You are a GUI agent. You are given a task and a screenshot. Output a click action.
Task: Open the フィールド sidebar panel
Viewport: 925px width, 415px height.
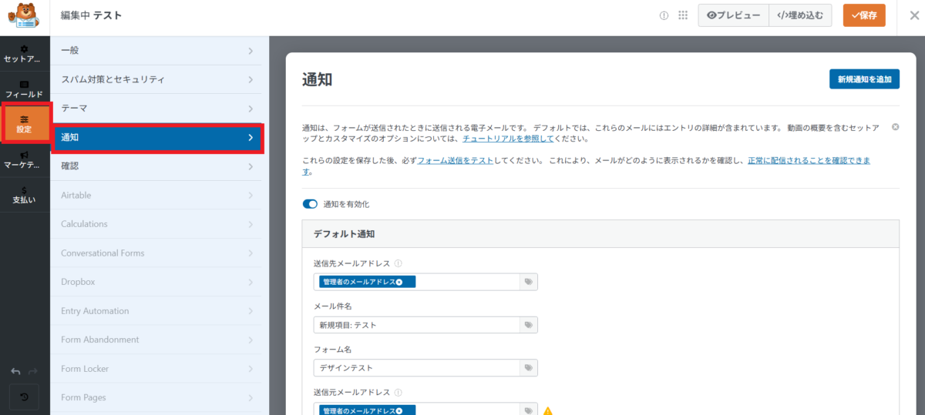click(x=24, y=89)
